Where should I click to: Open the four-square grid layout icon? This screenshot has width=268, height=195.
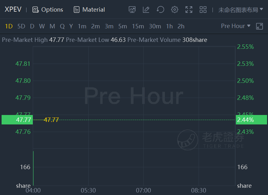pos(203,9)
